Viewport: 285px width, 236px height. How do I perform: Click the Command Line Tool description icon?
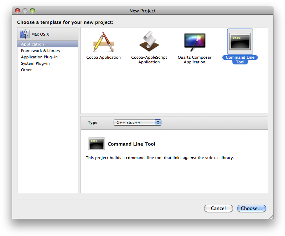point(96,144)
